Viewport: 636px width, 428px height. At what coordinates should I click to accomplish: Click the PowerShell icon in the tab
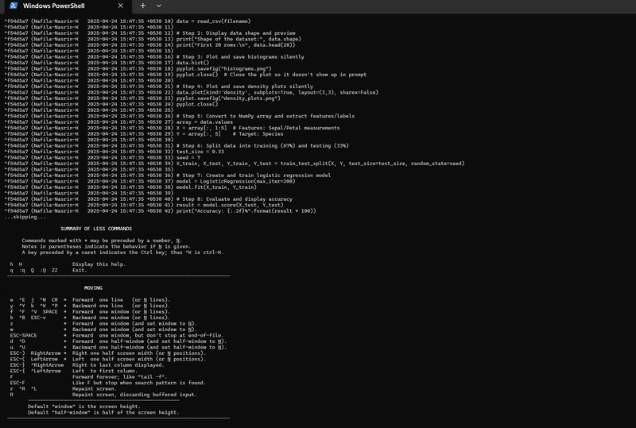click(14, 6)
